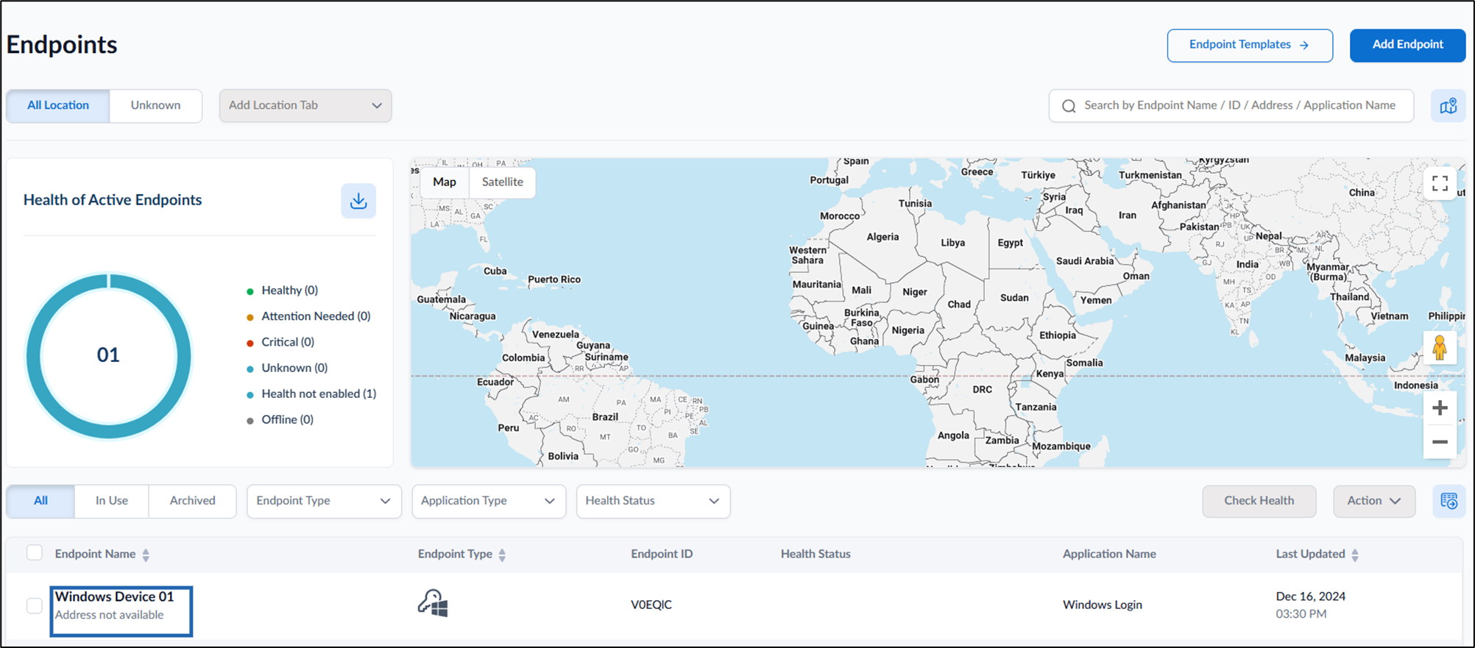Open table column settings icon
This screenshot has height=648, width=1475.
pyautogui.click(x=1449, y=501)
